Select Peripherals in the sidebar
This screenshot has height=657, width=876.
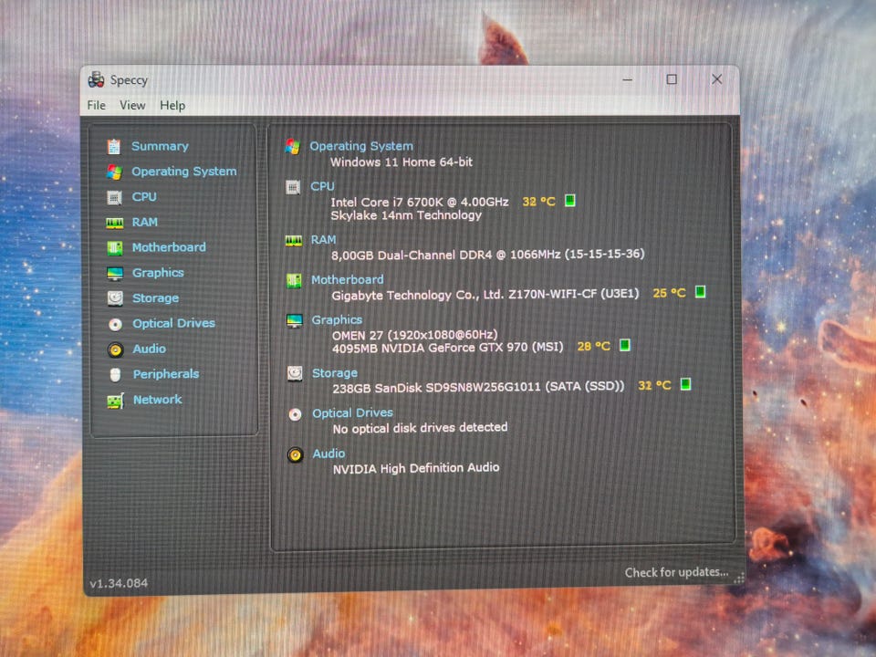(x=166, y=374)
